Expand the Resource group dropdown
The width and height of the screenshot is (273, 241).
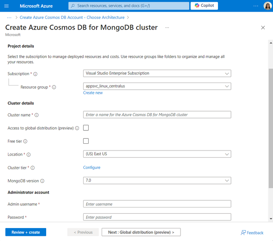point(157,86)
